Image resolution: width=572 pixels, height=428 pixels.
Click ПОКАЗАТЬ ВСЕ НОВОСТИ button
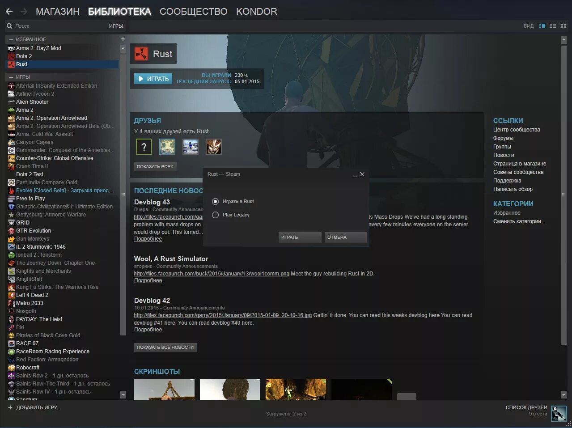[x=165, y=347]
